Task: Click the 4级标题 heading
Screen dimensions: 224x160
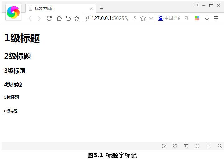Action: tap(13, 84)
